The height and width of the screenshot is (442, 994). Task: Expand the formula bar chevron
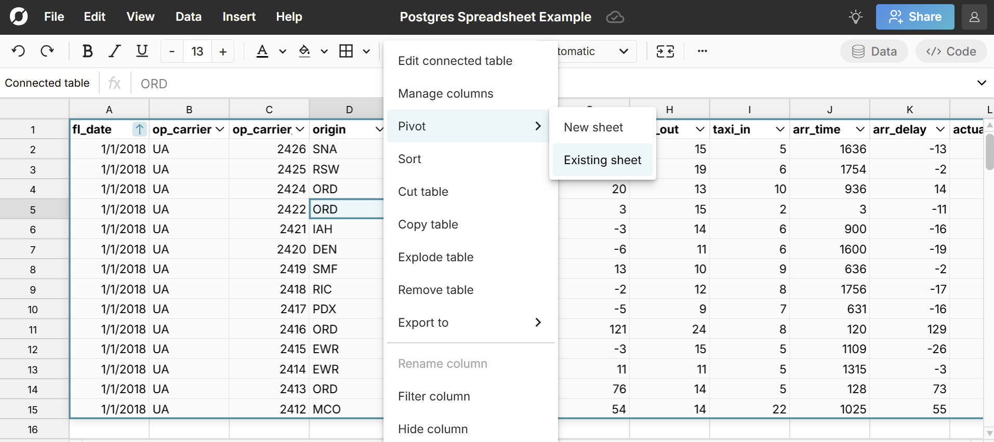tap(981, 83)
